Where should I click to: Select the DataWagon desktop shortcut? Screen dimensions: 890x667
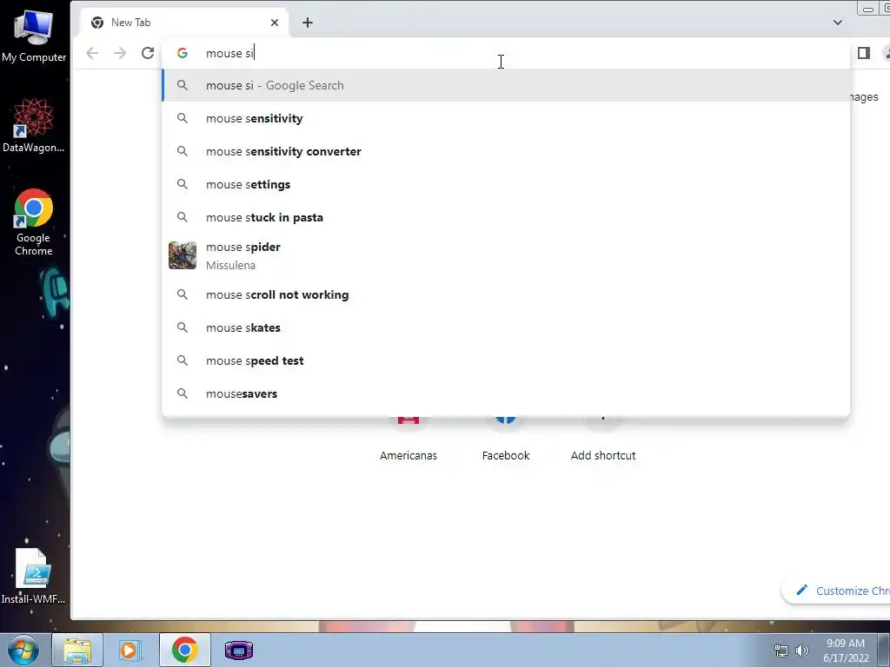[34, 125]
